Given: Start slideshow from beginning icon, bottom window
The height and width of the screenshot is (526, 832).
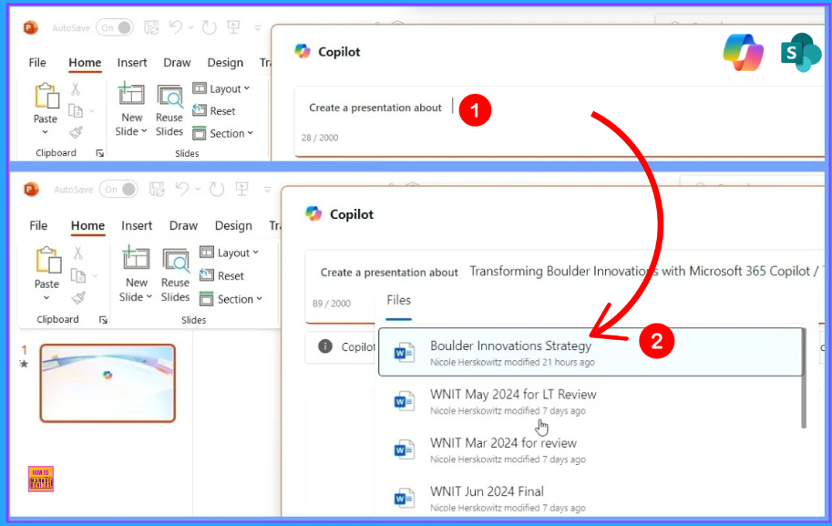Looking at the screenshot, I should pos(242,189).
